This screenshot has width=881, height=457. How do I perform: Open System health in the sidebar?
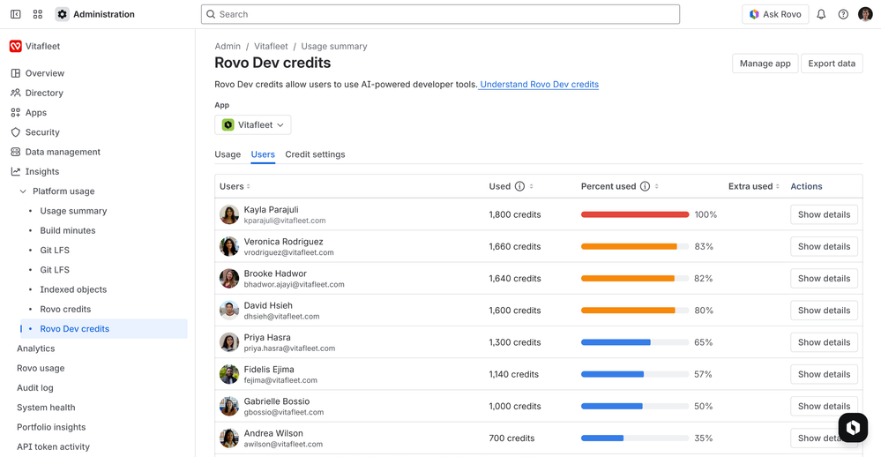pyautogui.click(x=46, y=408)
